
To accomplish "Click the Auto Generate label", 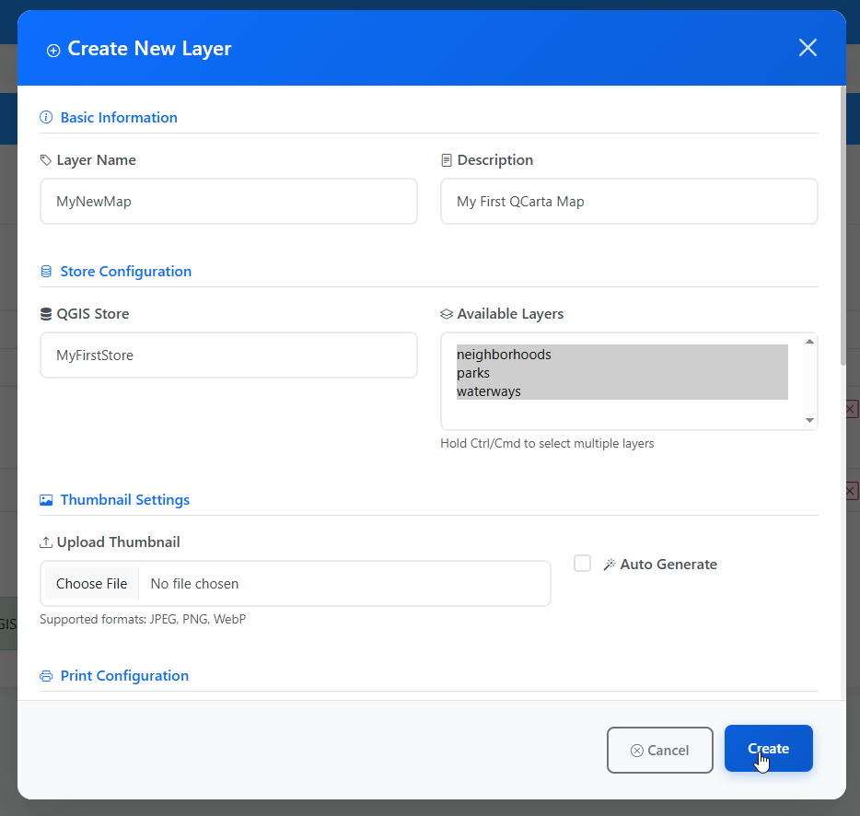I will [x=668, y=565].
